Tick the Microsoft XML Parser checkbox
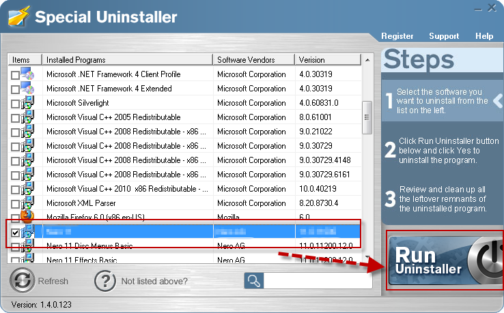 16,204
